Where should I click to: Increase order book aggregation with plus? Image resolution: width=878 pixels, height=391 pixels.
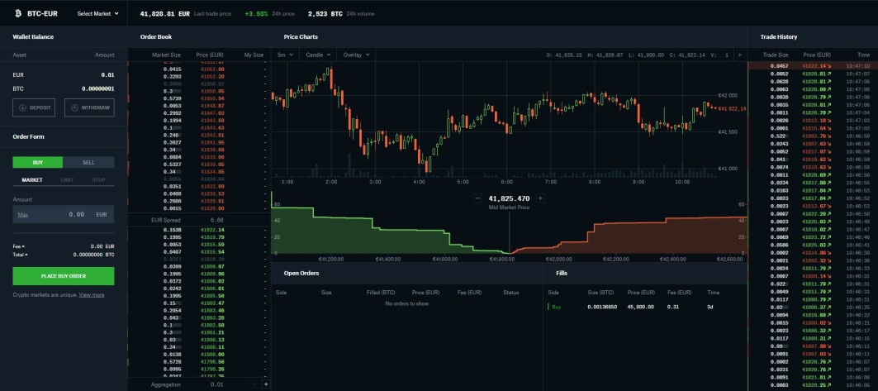266,384
